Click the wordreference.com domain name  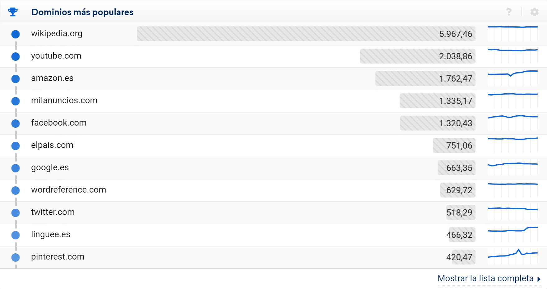click(x=69, y=190)
